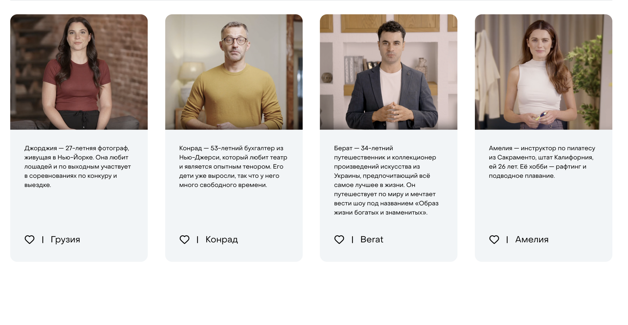Click the name label Грузия
This screenshot has height=325, width=628.
coord(65,239)
